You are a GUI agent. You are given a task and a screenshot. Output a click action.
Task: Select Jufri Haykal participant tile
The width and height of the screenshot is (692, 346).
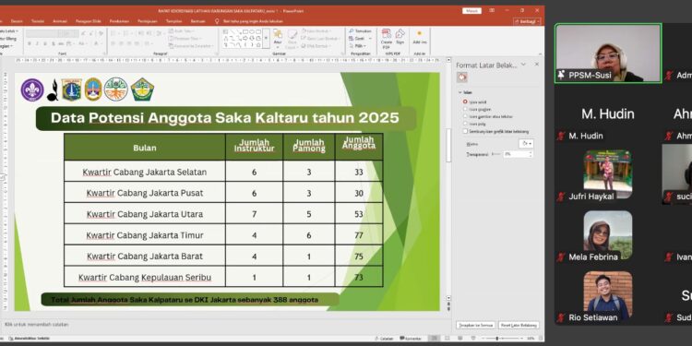click(608, 174)
